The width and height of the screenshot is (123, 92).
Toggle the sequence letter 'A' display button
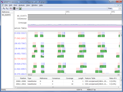14,8
